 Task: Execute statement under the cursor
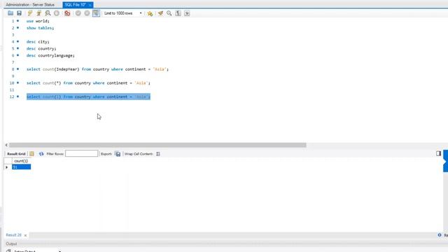pyautogui.click(x=39, y=13)
